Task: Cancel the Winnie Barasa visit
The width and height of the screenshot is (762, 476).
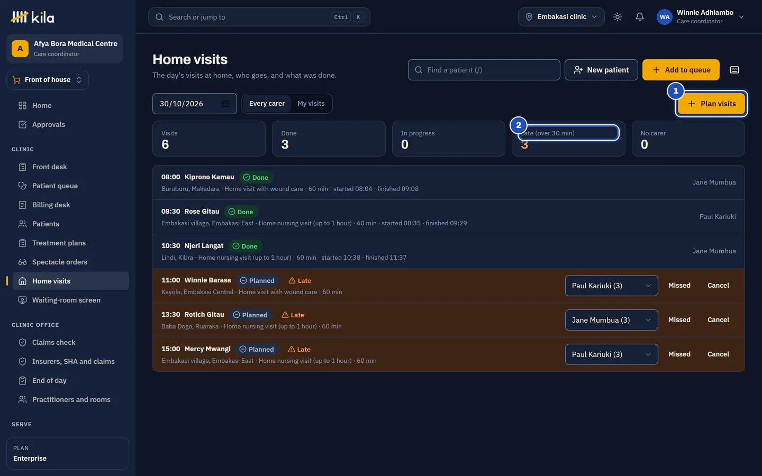Action: (x=718, y=286)
